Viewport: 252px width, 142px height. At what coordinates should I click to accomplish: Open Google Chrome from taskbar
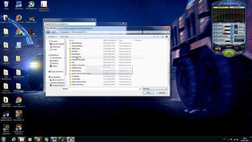pos(38,139)
